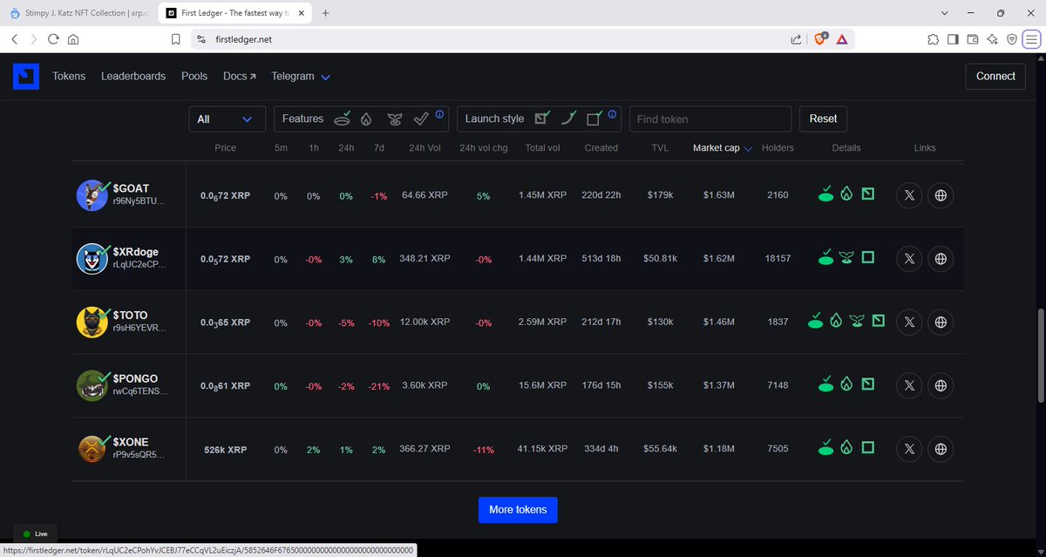Sort by the Holders column
The image size is (1046, 557).
pyautogui.click(x=778, y=148)
